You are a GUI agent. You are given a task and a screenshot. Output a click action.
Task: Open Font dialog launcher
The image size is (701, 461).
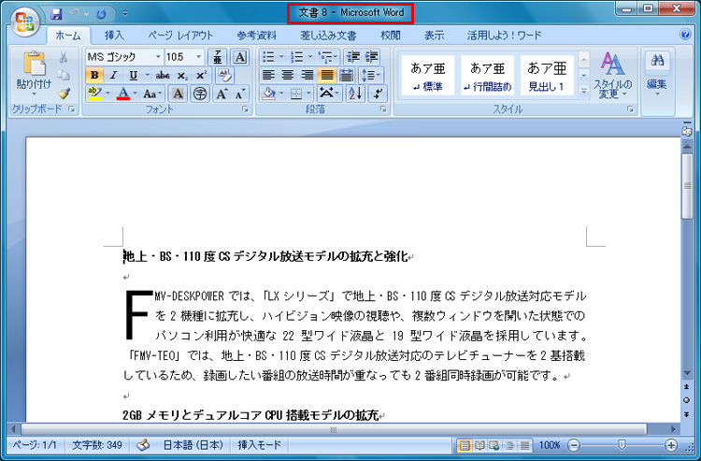245,109
